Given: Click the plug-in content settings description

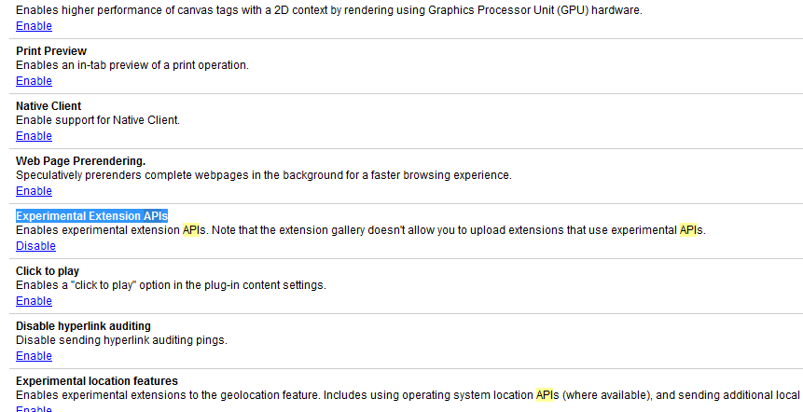Looking at the screenshot, I should point(171,285).
